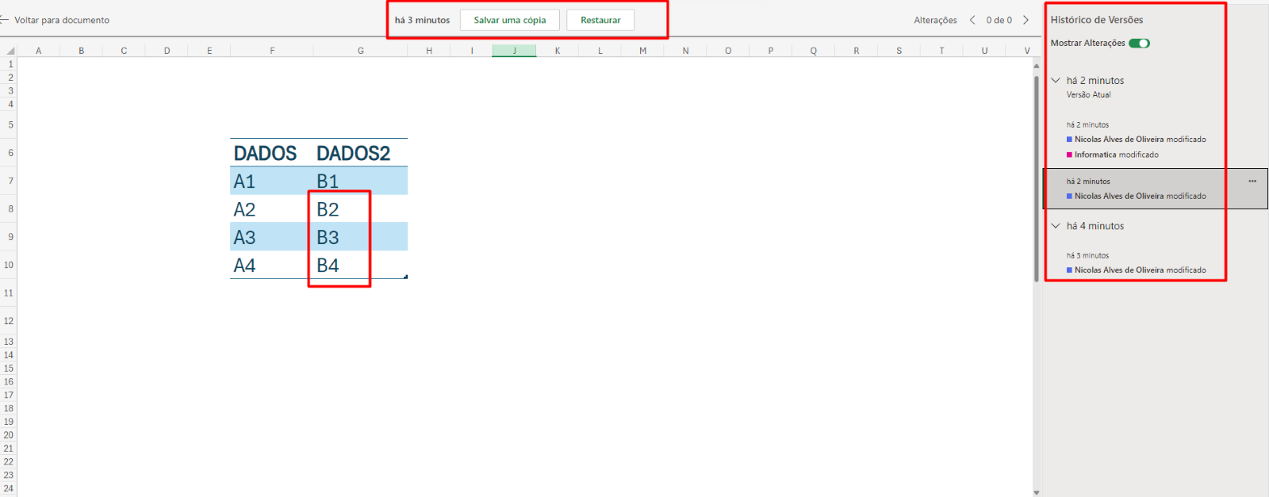Select the version from há 3 minutos
Viewport: 1269px width, 497px height.
pos(1136,263)
